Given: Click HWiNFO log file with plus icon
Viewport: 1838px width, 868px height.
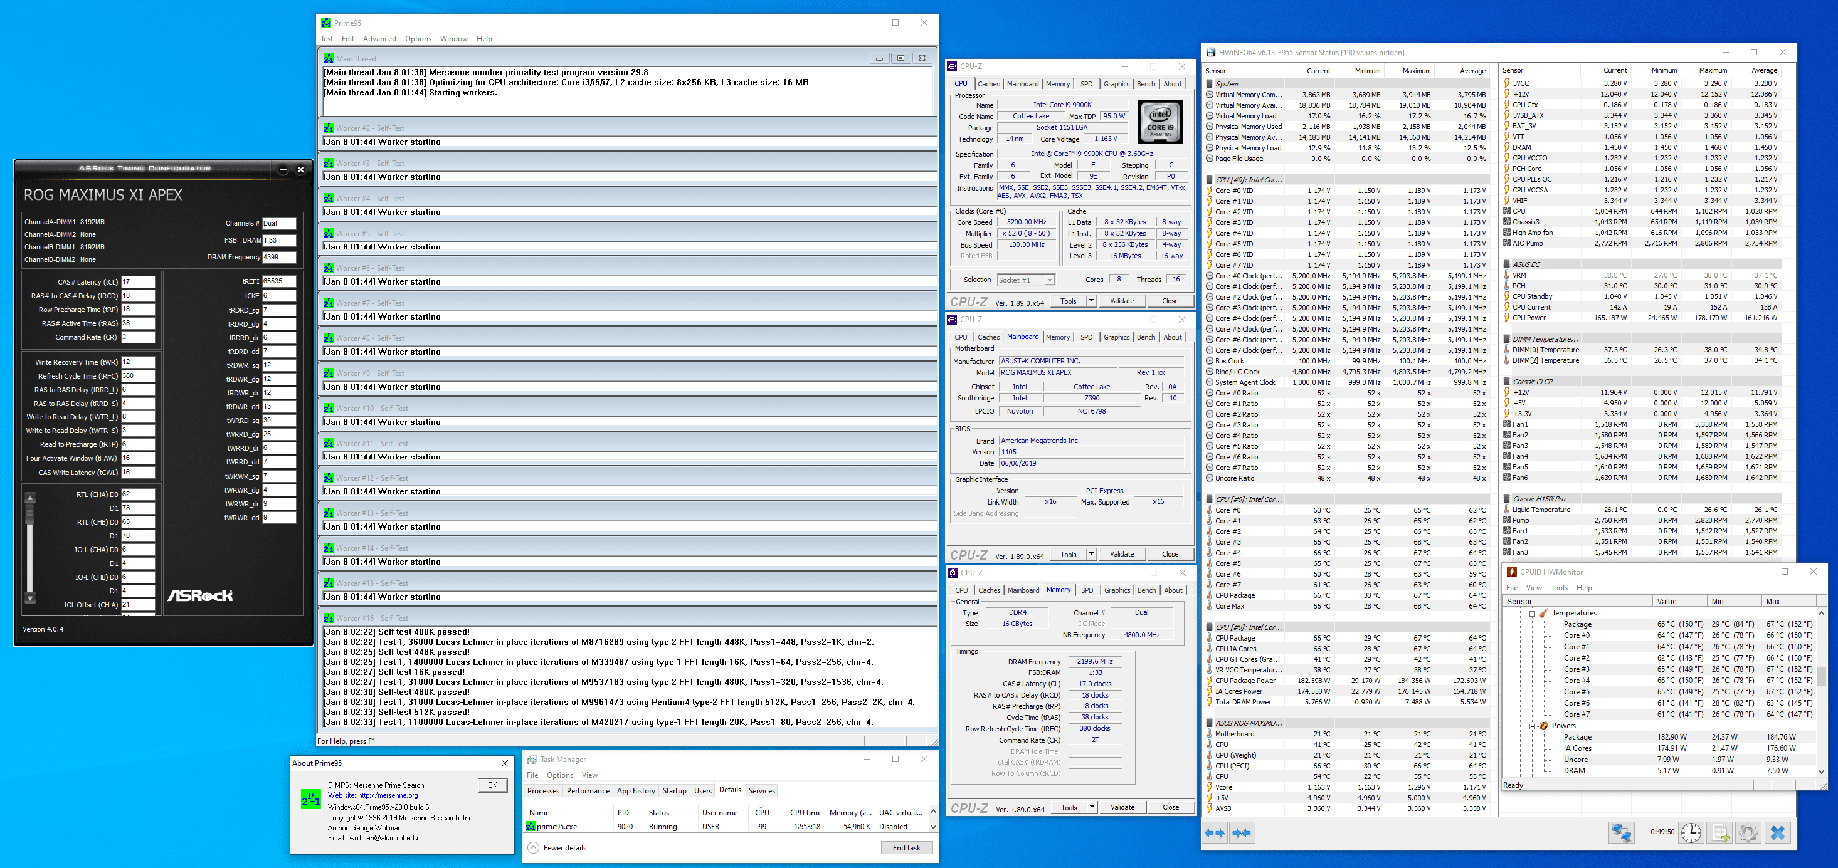Looking at the screenshot, I should (1720, 833).
